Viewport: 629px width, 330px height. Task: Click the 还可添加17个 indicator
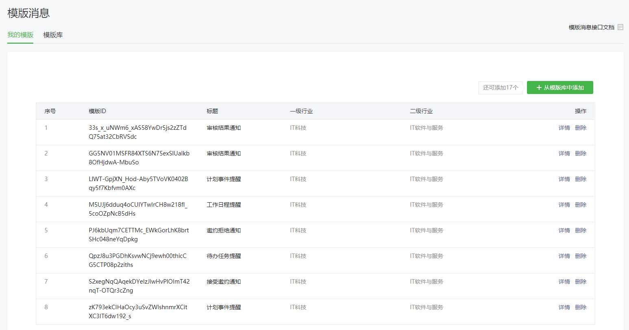pos(501,87)
